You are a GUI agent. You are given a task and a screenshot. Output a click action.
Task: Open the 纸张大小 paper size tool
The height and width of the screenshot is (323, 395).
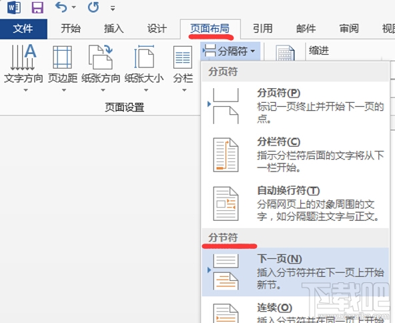(x=144, y=68)
